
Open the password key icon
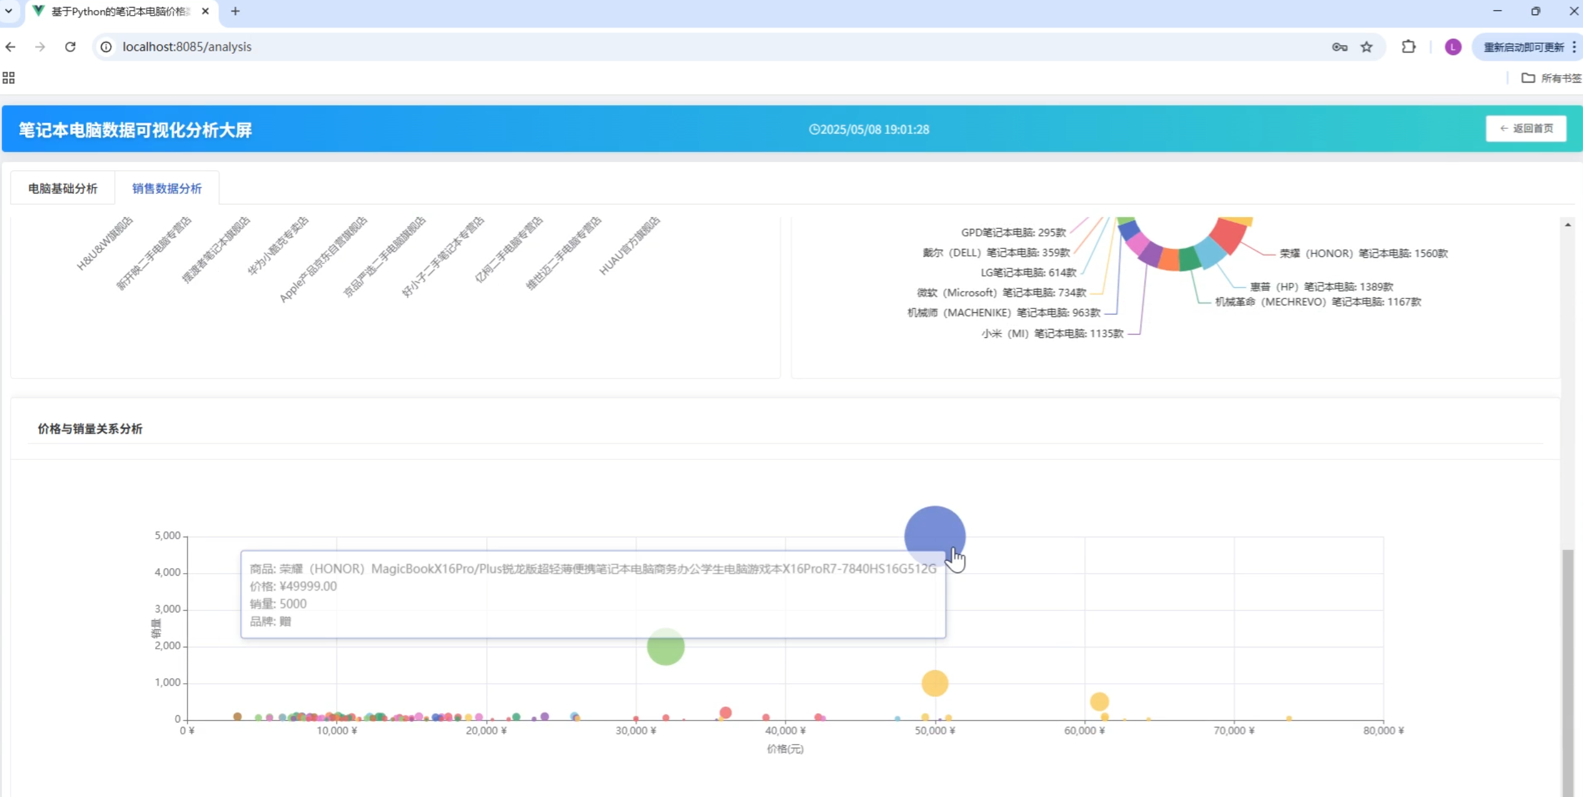[x=1339, y=47]
